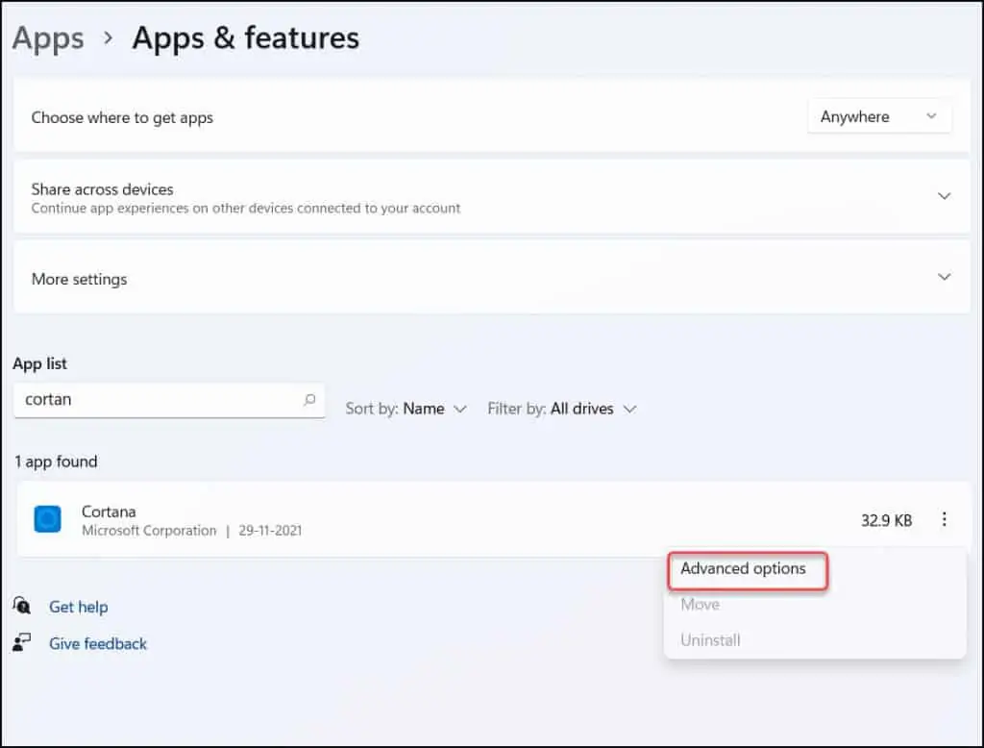The width and height of the screenshot is (984, 748).
Task: Select Advanced options from the context menu
Action: [x=743, y=568]
